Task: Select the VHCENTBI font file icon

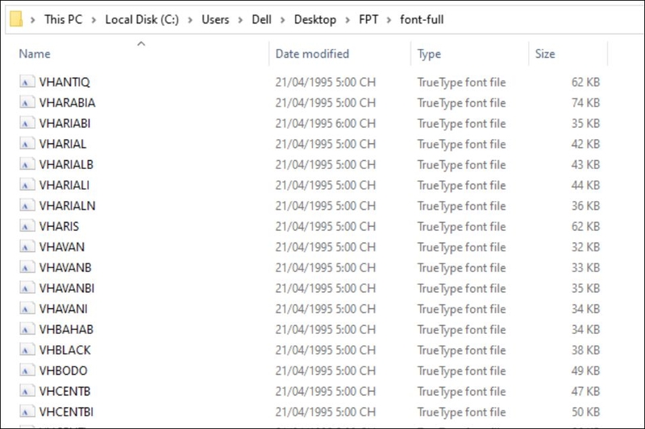Action: tap(27, 412)
